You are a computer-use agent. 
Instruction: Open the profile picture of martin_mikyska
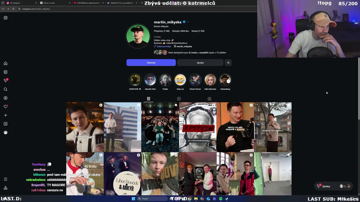point(138,36)
